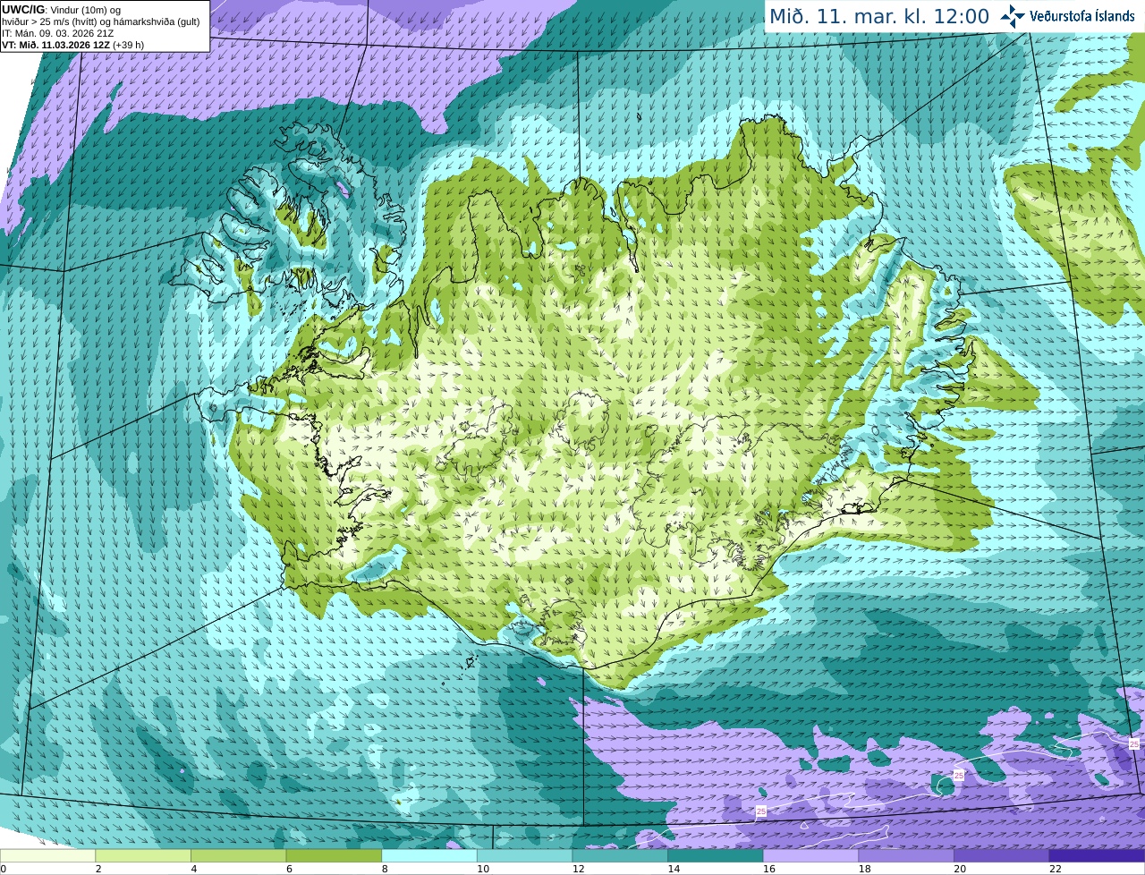Image resolution: width=1145 pixels, height=875 pixels.
Task: Click the Veðurstofa Íslands logo emblem
Action: pyautogui.click(x=1013, y=16)
